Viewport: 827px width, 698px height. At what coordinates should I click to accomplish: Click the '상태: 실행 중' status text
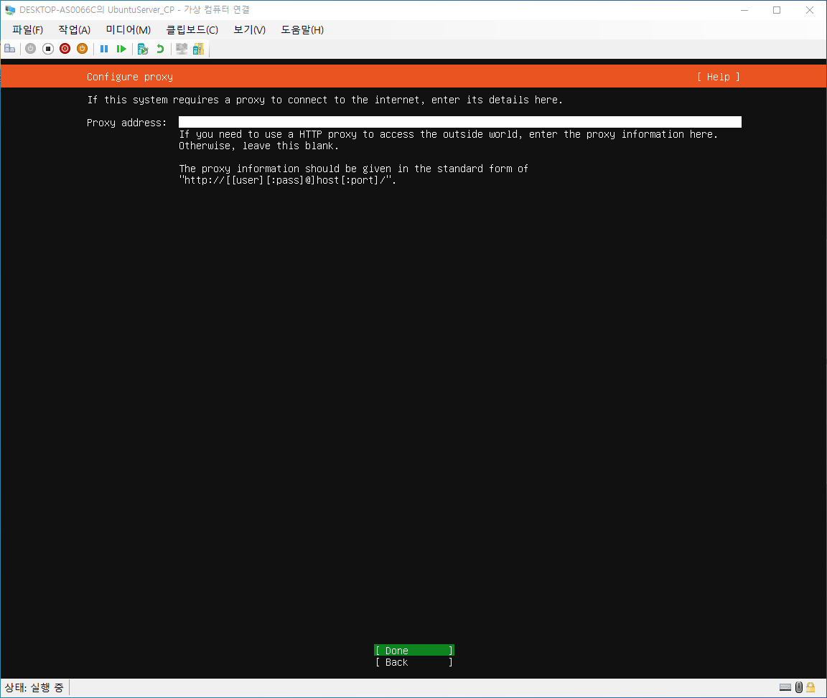pos(34,687)
